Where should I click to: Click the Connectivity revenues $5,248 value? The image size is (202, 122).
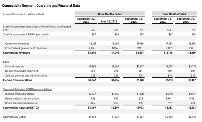92,53
